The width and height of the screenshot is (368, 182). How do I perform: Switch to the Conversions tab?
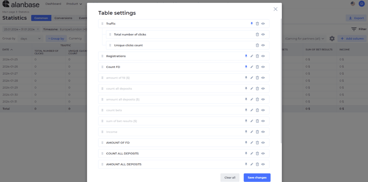click(x=63, y=18)
